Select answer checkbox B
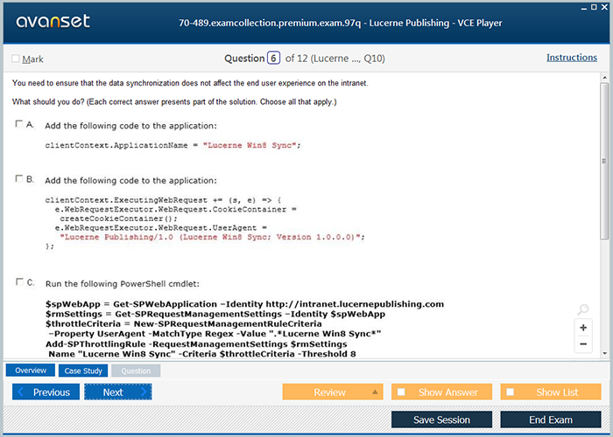The image size is (613, 437). [x=18, y=178]
